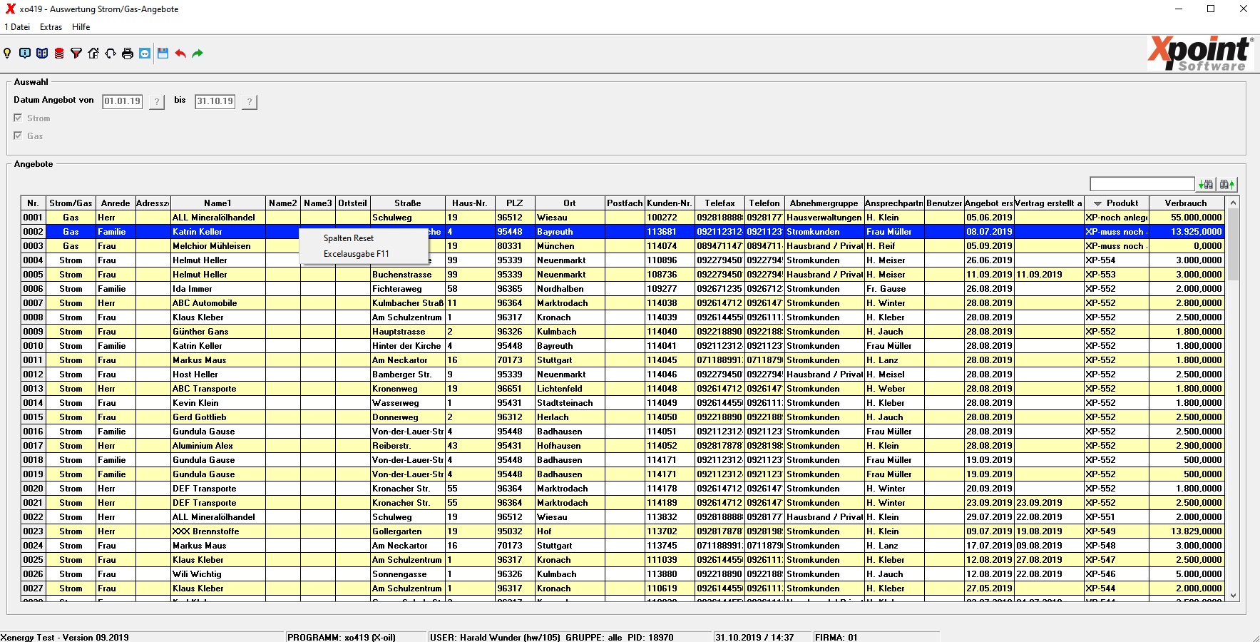Choose Excelausgabe F11 from context menu
Image resolution: width=1260 pixels, height=642 pixels.
coord(364,254)
